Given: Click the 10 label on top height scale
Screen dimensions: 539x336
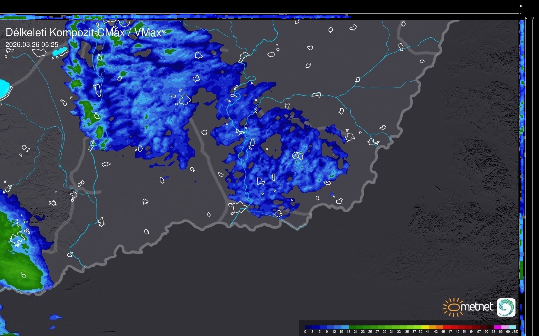Looking at the screenshot, I should coord(521,6).
